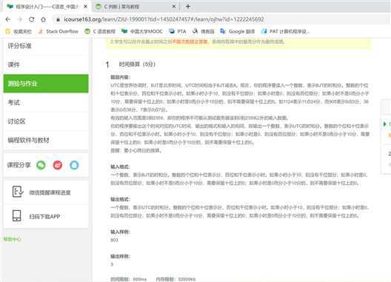
Task: Close the C 判断 菜鸟教程 tab
Action: [x=174, y=7]
